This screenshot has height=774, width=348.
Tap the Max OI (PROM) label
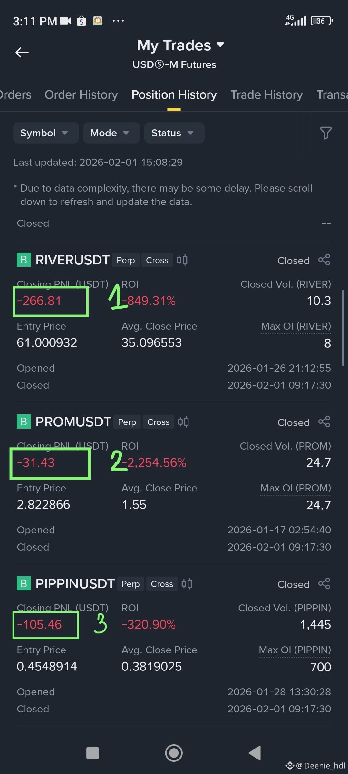point(295,488)
